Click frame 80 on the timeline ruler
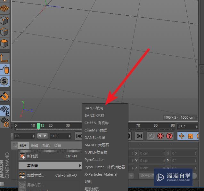Image resolution: width=204 pixels, height=191 pixels. pos(156,125)
